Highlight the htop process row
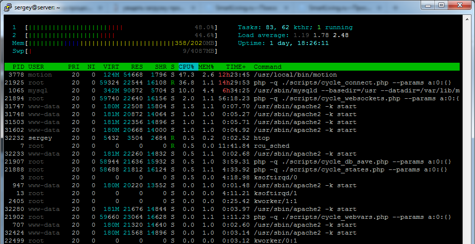Viewport: 475px width, 244px height. coord(233,138)
